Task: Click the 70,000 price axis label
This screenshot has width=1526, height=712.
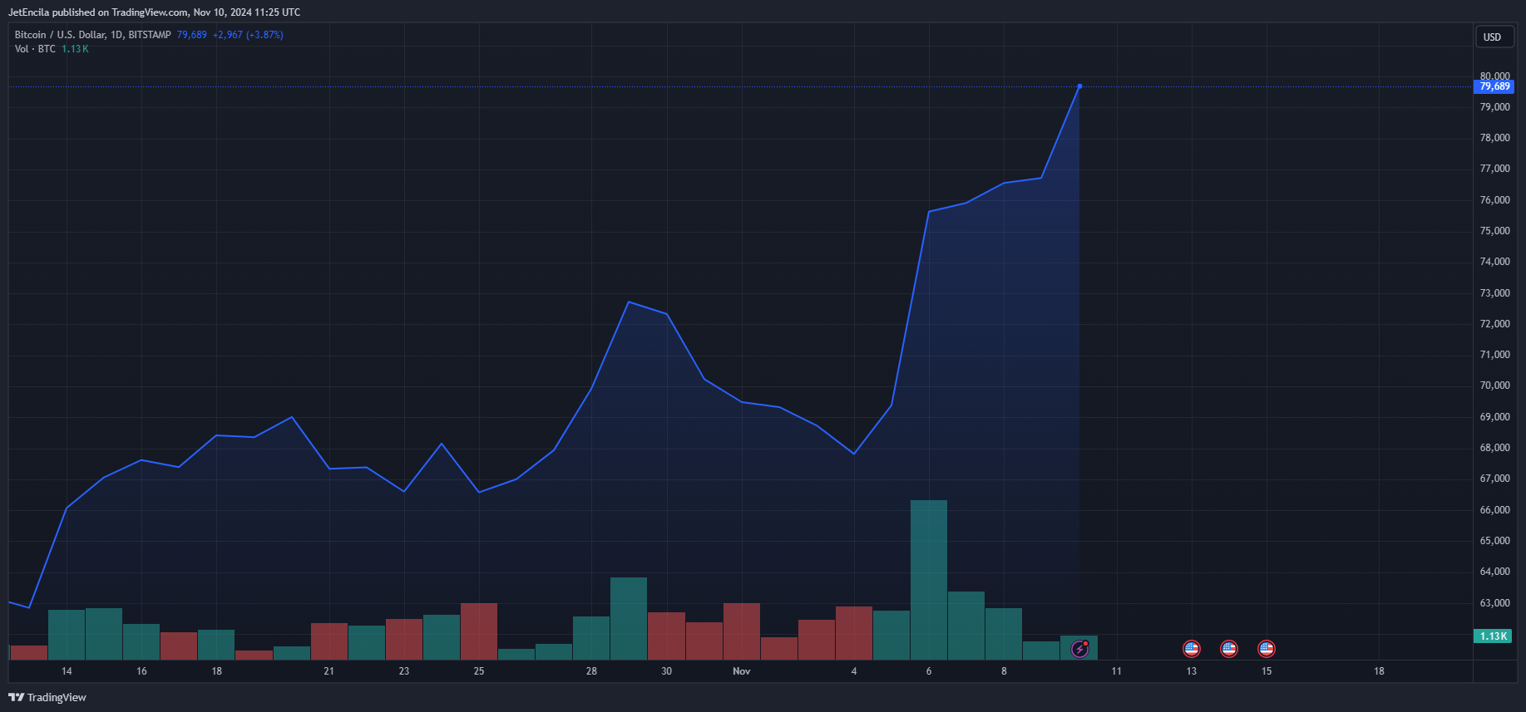Action: 1495,385
